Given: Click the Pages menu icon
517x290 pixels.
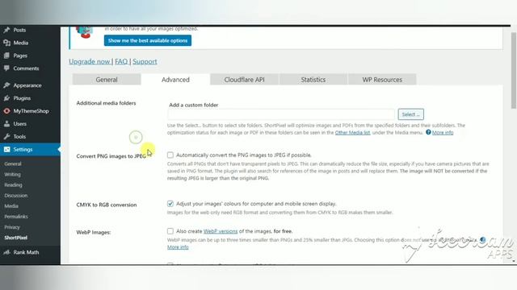Looking at the screenshot, I should click(x=6, y=56).
